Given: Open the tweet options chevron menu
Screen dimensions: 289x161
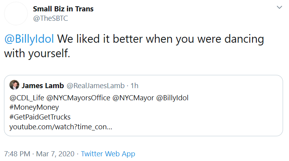Looking at the screenshot, I should point(279,8).
